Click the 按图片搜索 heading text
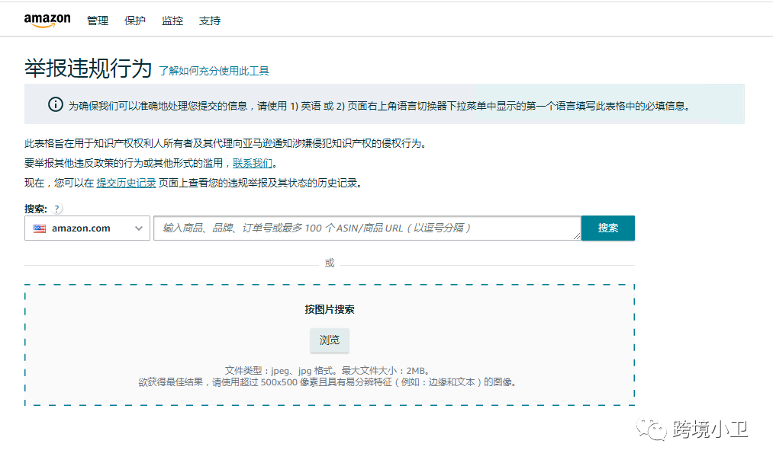This screenshot has width=773, height=463. (330, 309)
